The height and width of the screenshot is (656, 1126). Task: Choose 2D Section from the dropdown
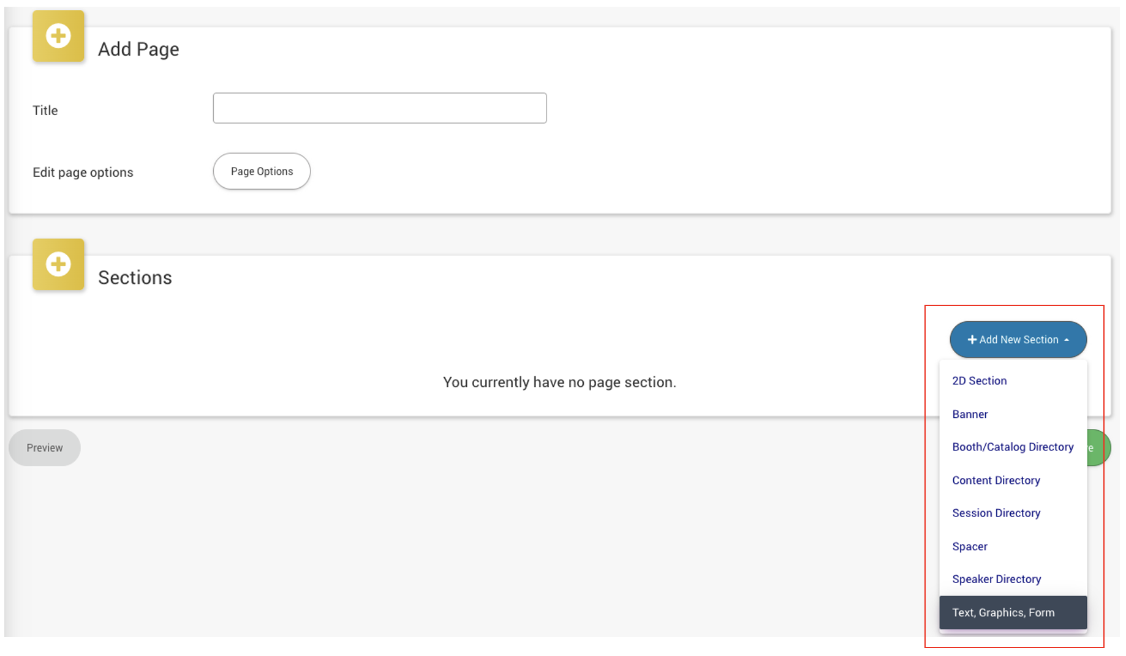pyautogui.click(x=1013, y=381)
